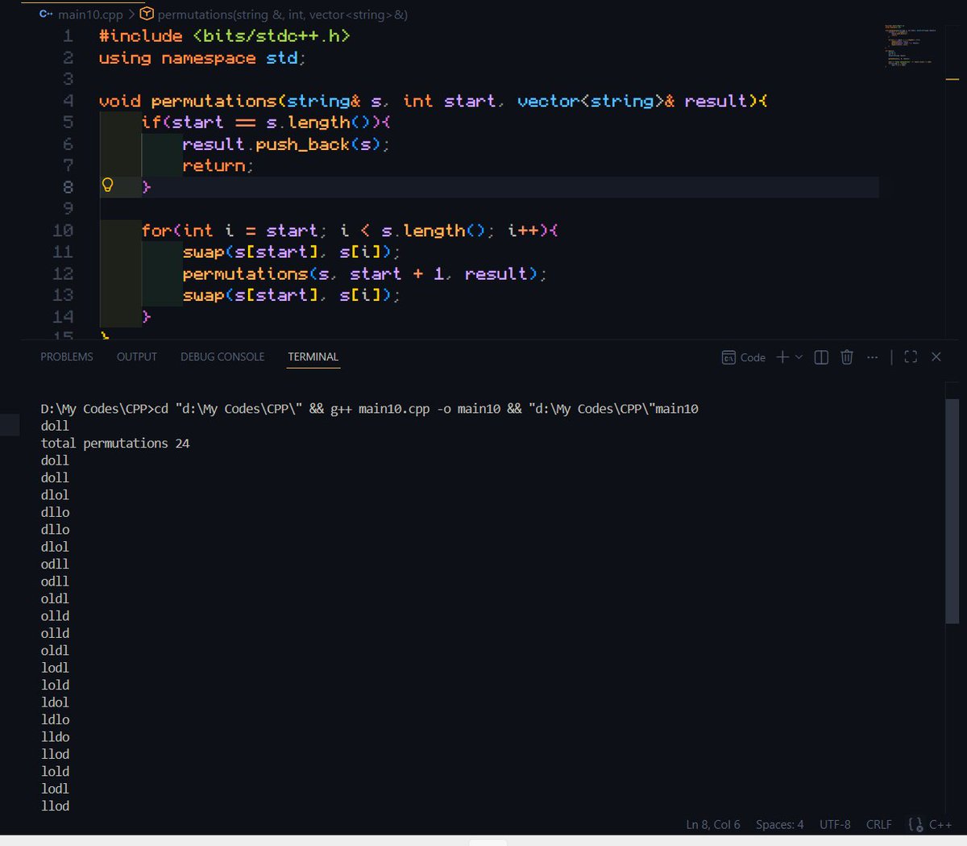Click 'using namespace std;' line
The height and width of the screenshot is (846, 967).
202,58
